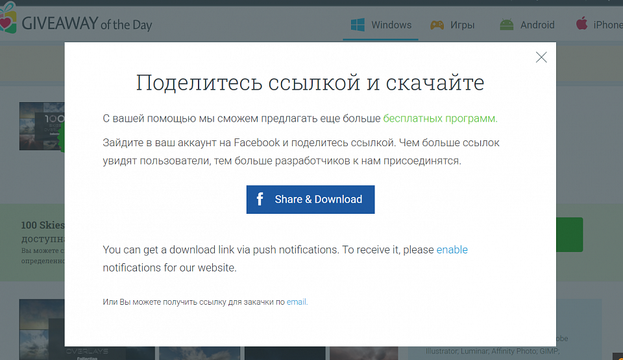Go to the iPhone tab
The image size is (623, 360).
[599, 25]
